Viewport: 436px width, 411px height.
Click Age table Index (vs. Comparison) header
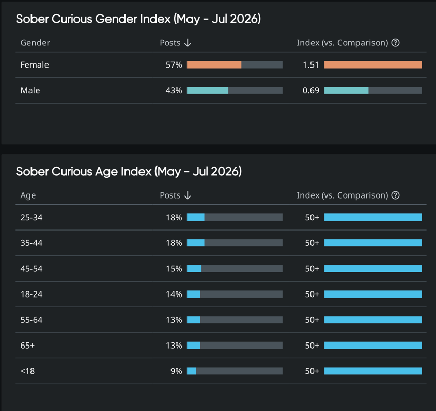pyautogui.click(x=342, y=195)
